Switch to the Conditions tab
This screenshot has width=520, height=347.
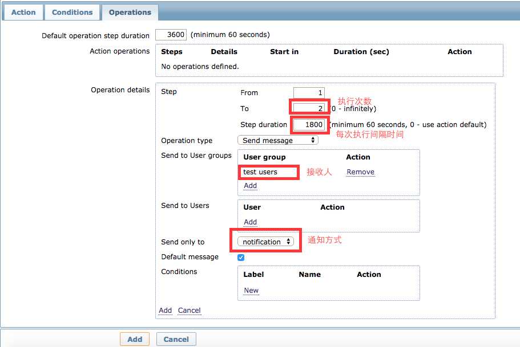[72, 13]
